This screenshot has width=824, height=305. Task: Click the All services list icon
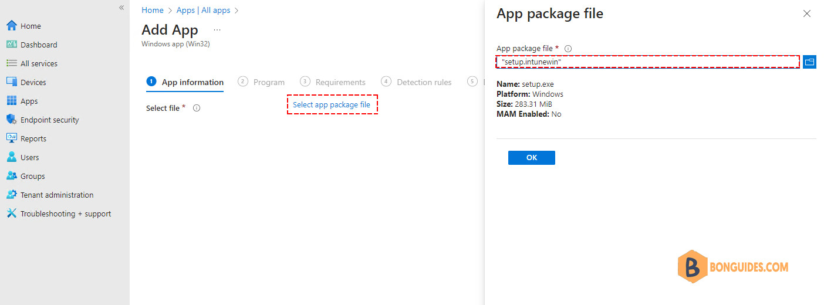coord(11,63)
